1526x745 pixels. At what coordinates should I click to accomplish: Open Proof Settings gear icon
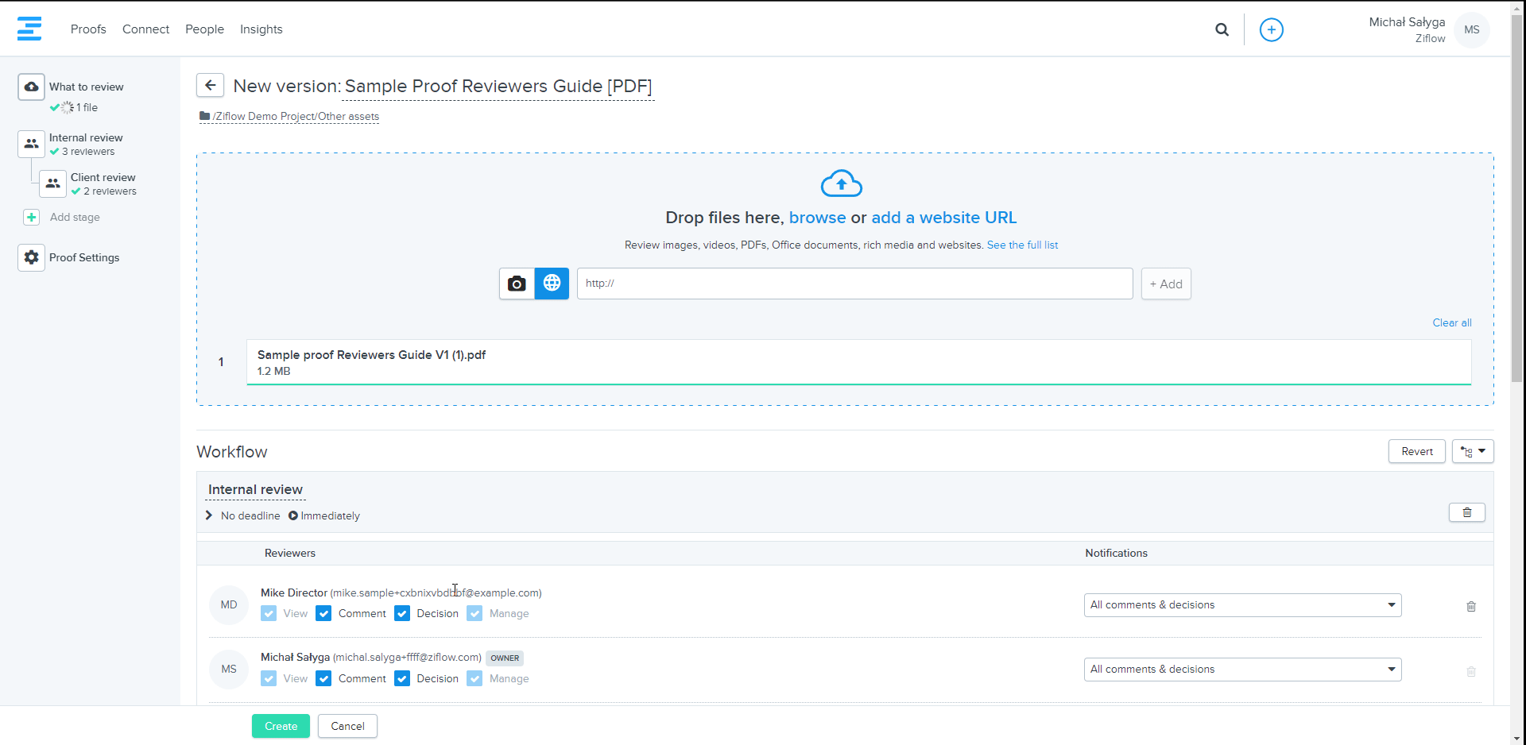tap(31, 257)
